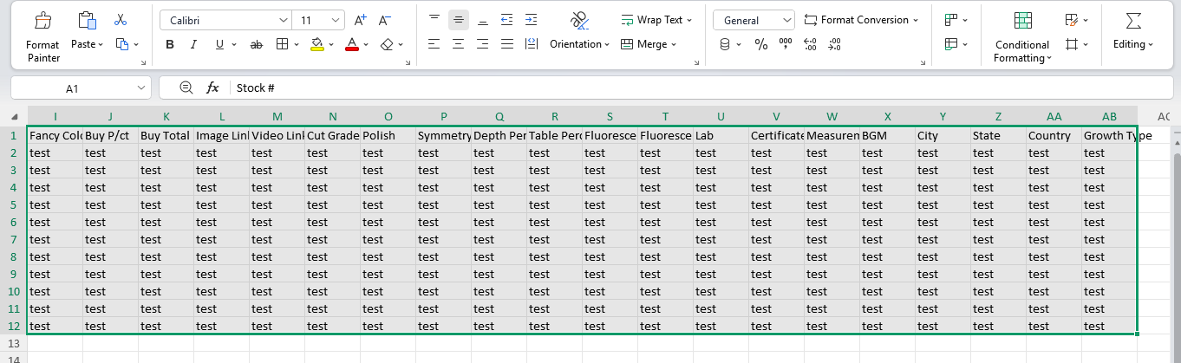Select row header 7
The width and height of the screenshot is (1181, 363).
pyautogui.click(x=13, y=239)
